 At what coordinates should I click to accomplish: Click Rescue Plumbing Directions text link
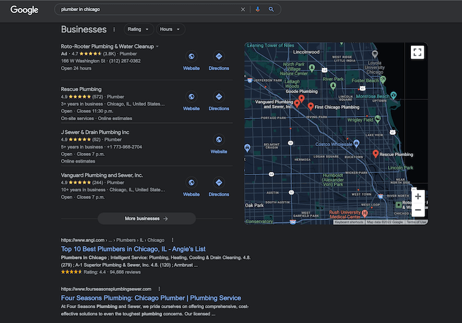219,108
